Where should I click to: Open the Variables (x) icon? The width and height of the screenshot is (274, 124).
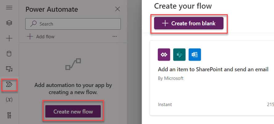point(9,100)
